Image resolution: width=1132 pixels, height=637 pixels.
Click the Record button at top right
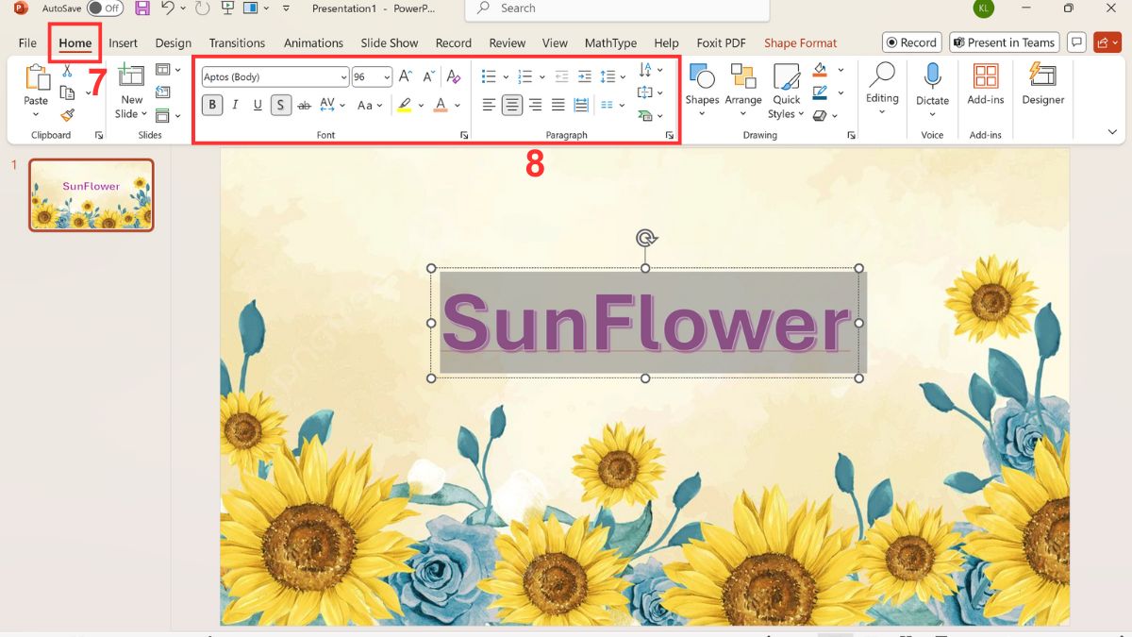[x=910, y=42]
